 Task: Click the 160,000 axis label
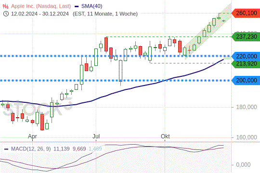click(x=247, y=137)
